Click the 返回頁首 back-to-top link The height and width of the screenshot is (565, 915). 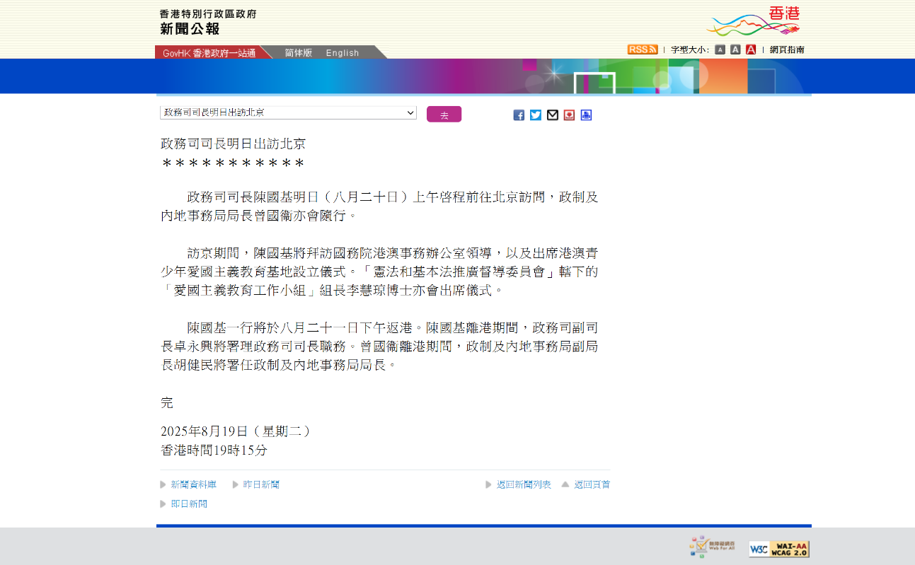[x=592, y=484]
